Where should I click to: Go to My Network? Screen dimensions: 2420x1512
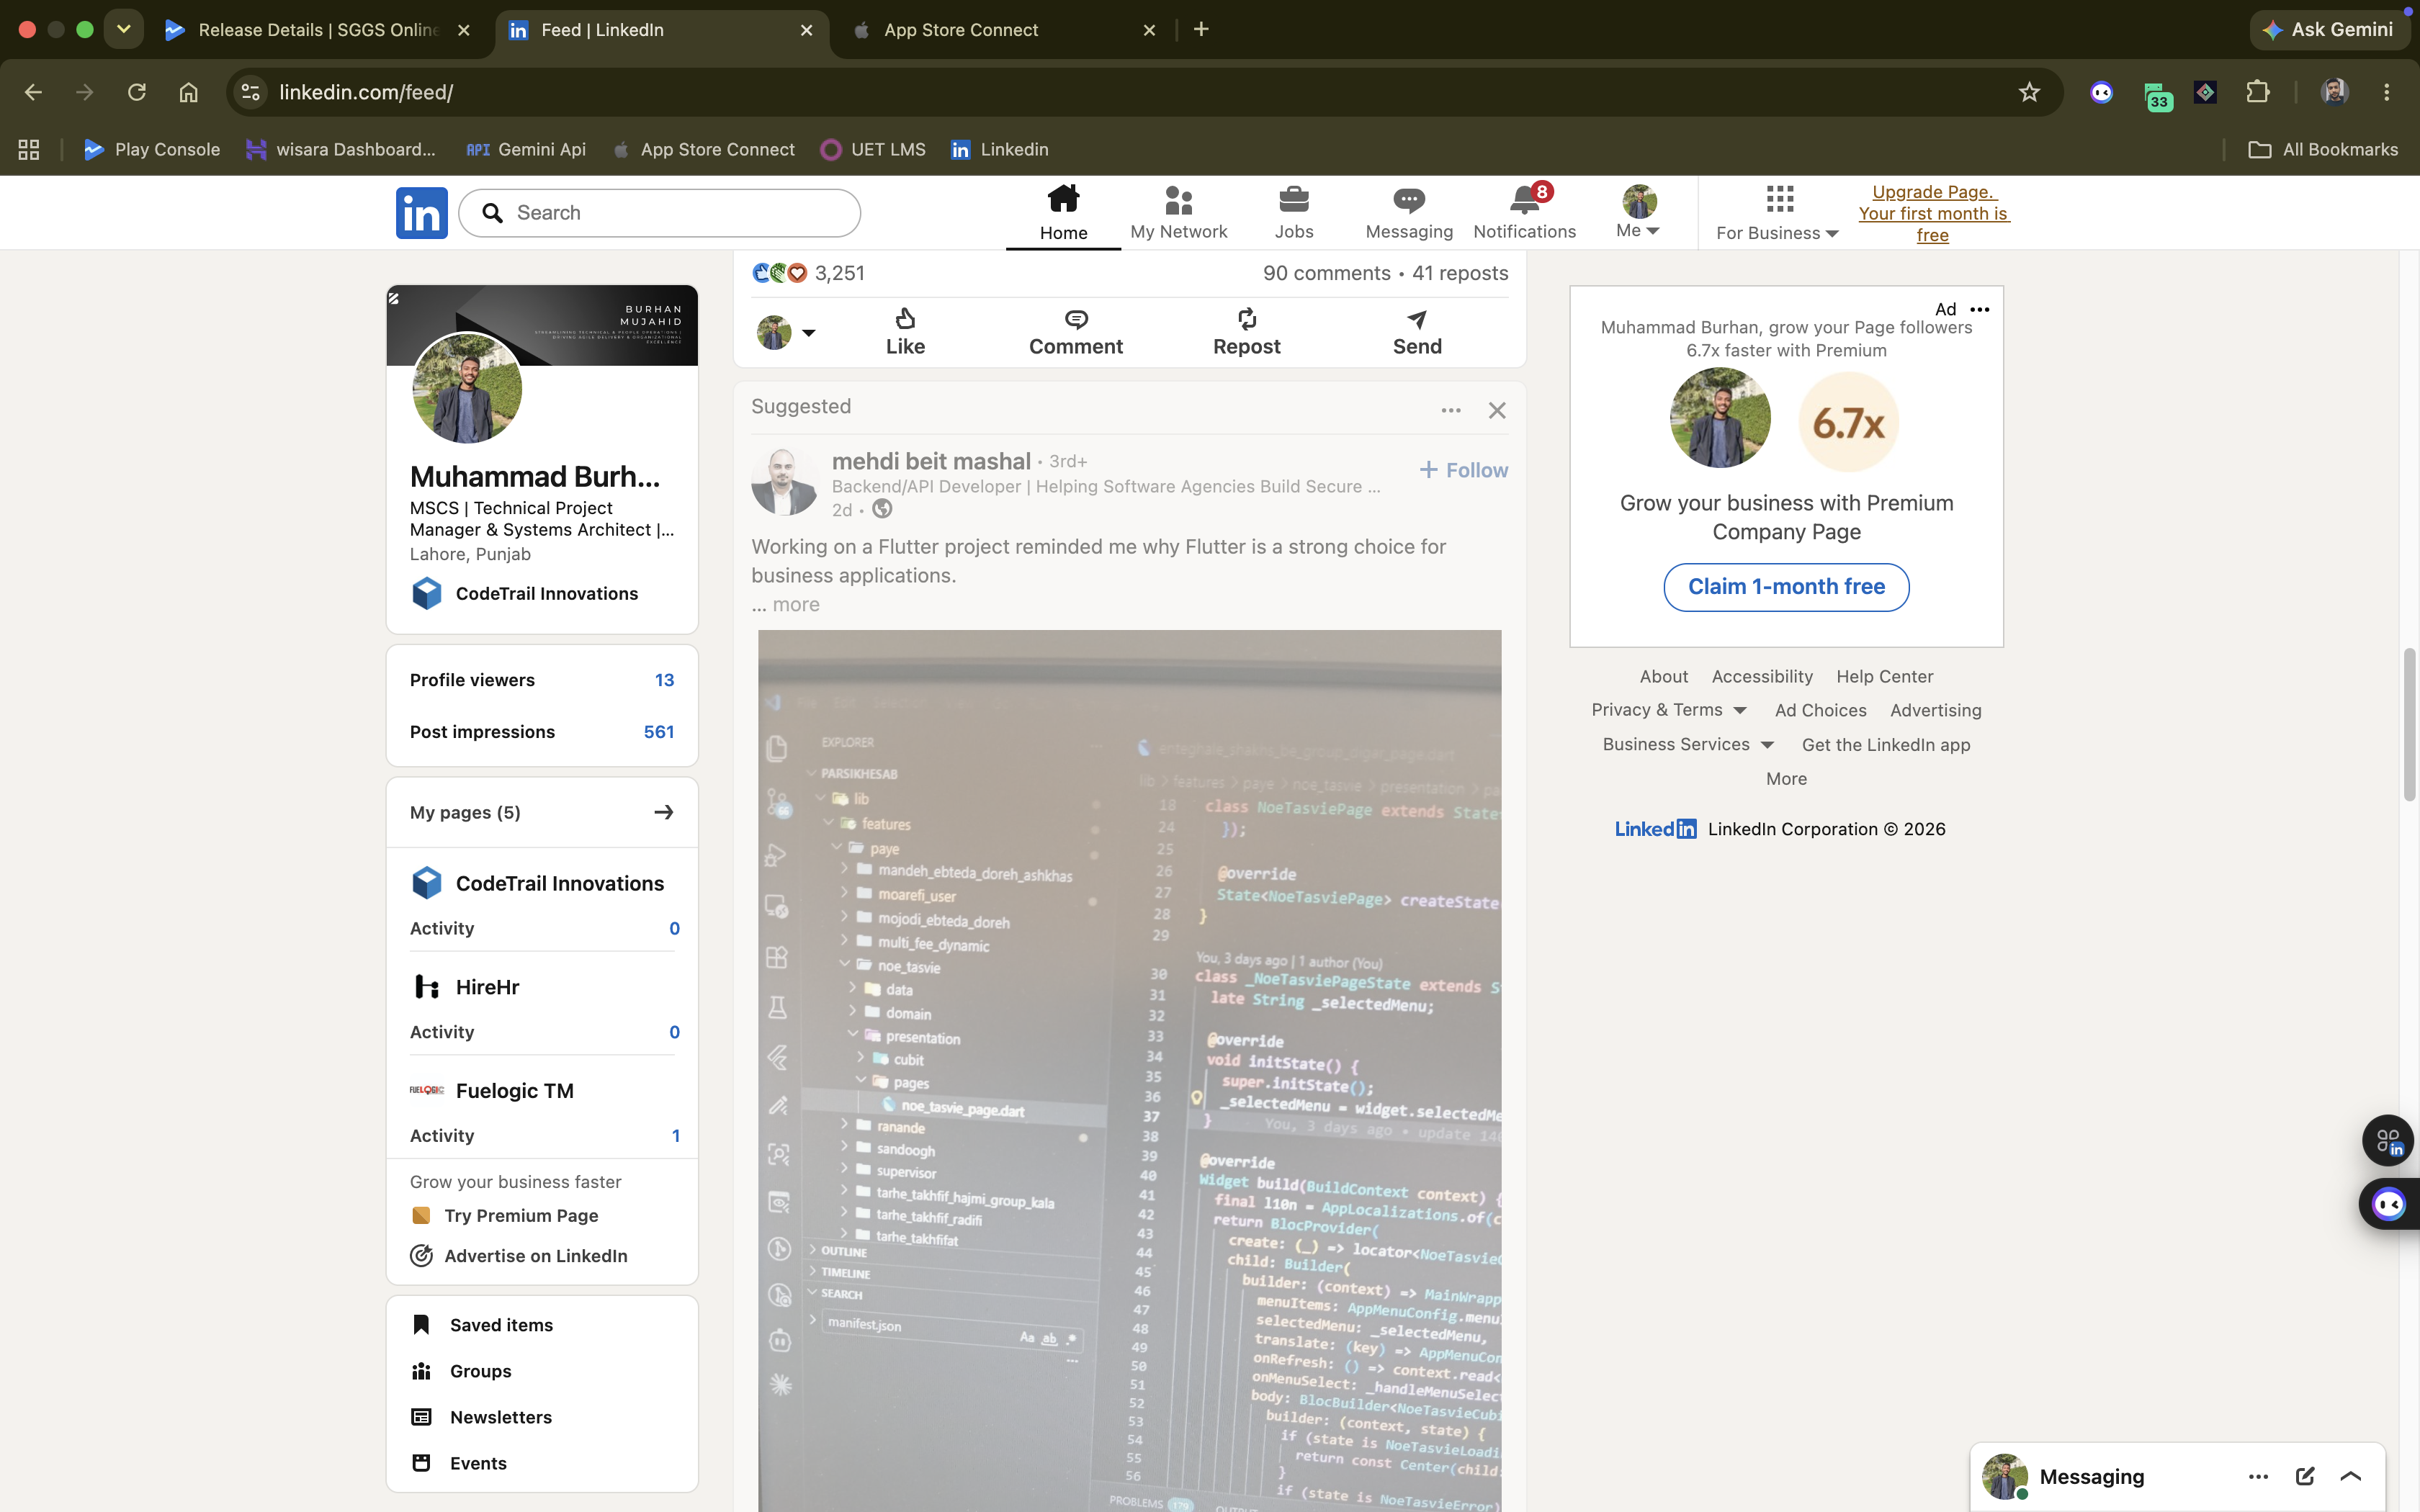point(1178,213)
